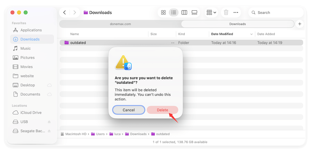Viewport: 311px width, 151px height.
Task: Switch to icon grid view
Action: pyautogui.click(x=163, y=12)
